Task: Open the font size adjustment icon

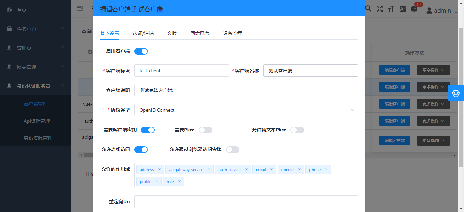Action: [391, 9]
